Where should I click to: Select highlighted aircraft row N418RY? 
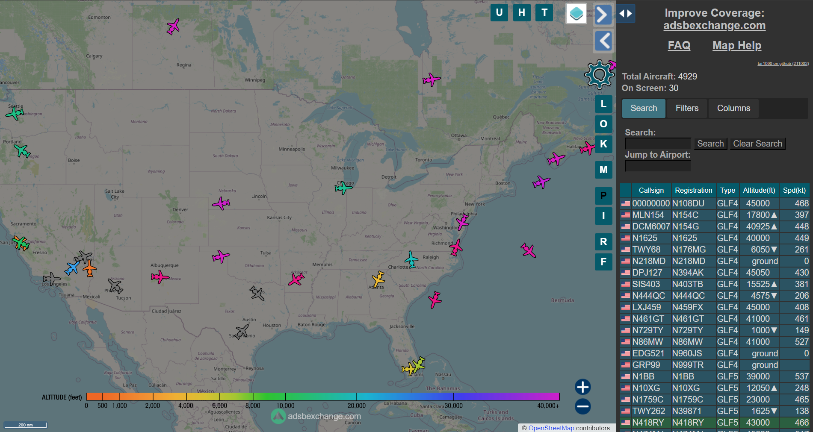(715, 423)
